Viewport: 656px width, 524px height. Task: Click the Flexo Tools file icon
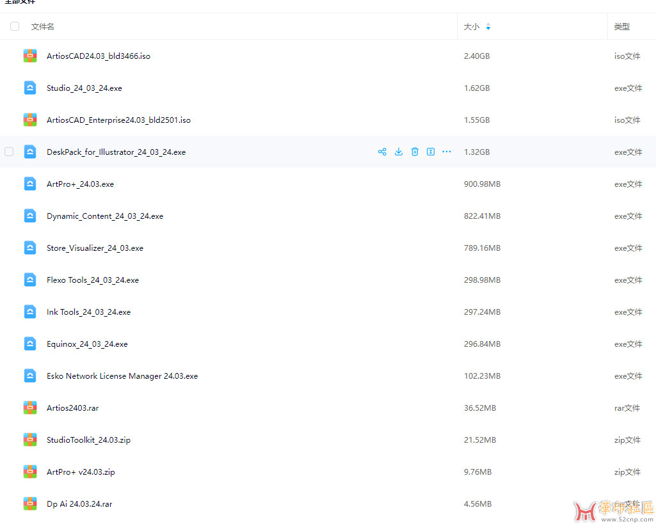click(x=30, y=280)
